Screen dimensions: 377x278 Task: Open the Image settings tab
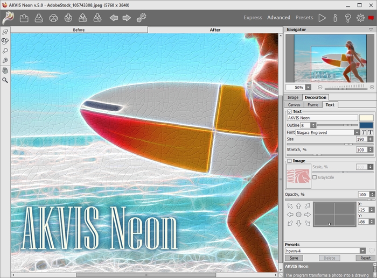click(x=293, y=97)
